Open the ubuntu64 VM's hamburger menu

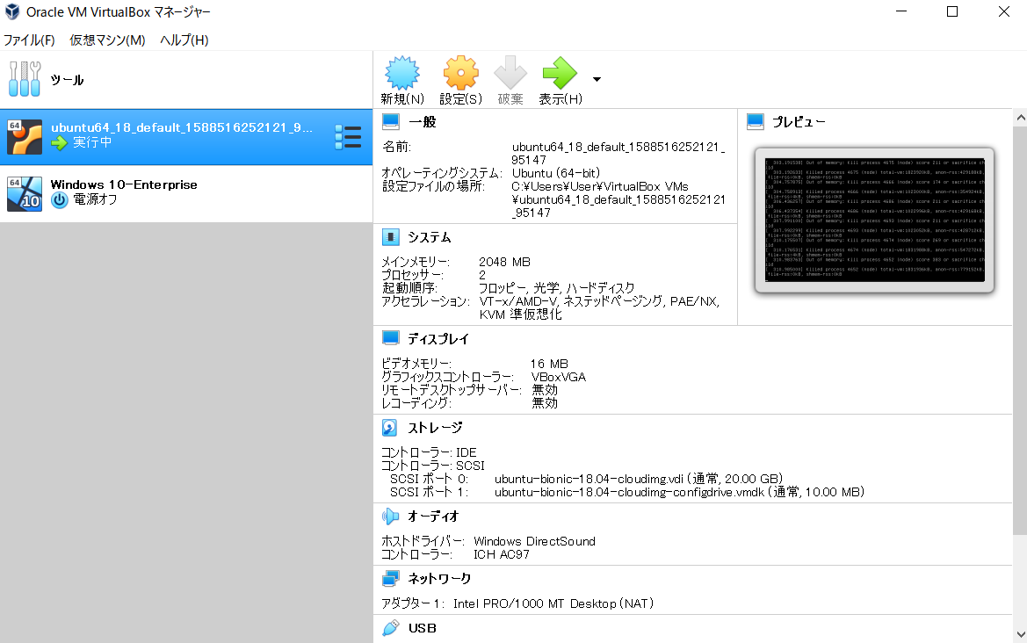pos(349,136)
